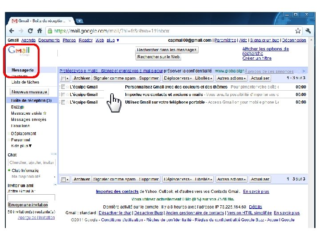Open top Autres actions dropdown
Image resolution: width=320 pixels, height=240 pixels.
pyautogui.click(x=231, y=78)
